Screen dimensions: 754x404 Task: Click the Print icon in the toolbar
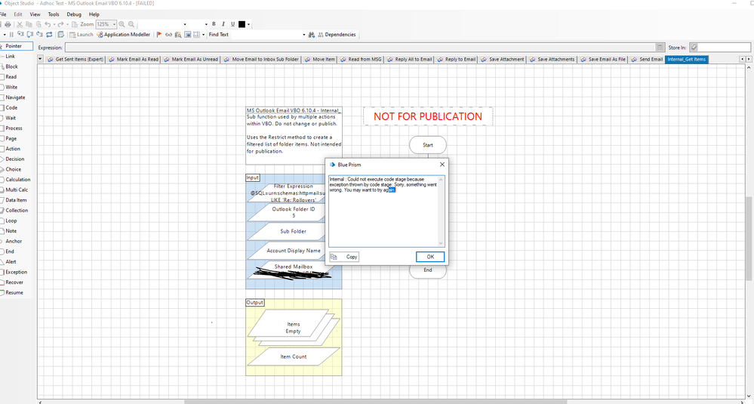click(x=8, y=24)
